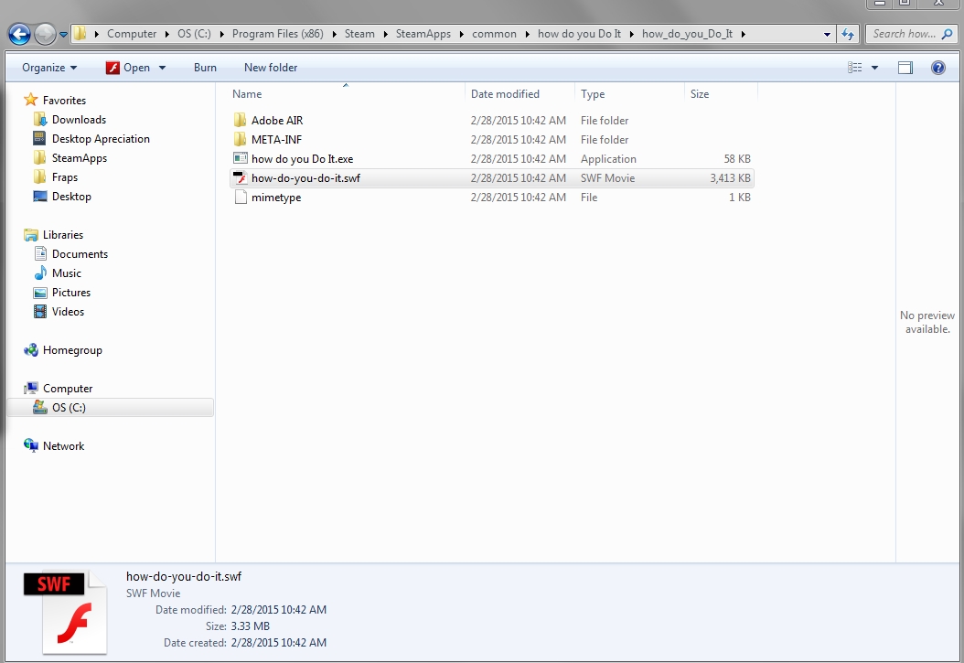Expand the arrow after common in breadcrumb
The image size is (964, 663).
[x=528, y=34]
